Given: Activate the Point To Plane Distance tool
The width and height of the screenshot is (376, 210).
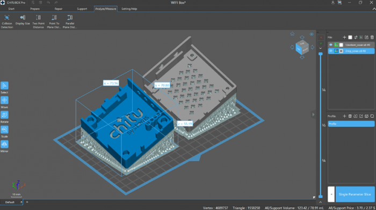Looking at the screenshot, I should [x=54, y=21].
